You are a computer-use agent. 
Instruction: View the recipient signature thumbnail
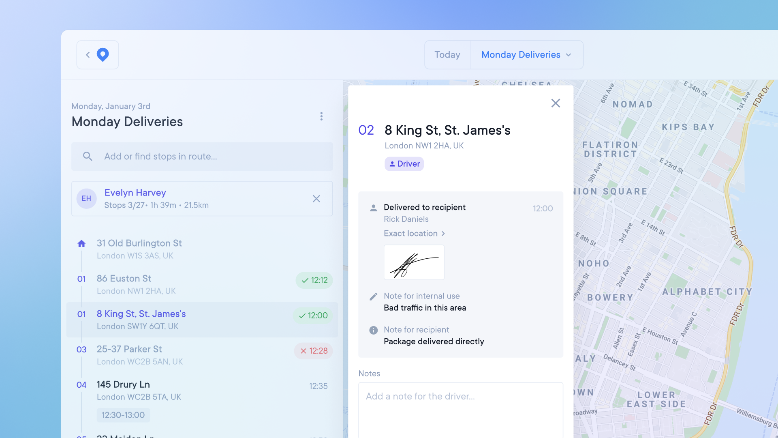point(414,262)
